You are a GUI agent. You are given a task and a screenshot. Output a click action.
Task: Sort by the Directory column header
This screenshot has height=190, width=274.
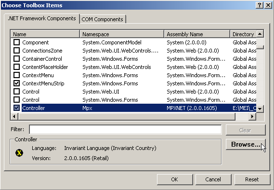click(243, 34)
